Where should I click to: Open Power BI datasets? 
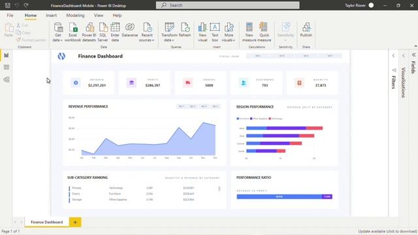pos(89,32)
